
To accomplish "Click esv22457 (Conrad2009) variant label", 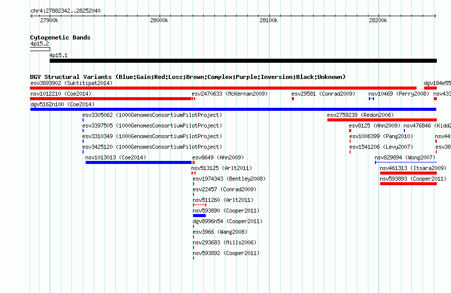I will click(x=224, y=189).
